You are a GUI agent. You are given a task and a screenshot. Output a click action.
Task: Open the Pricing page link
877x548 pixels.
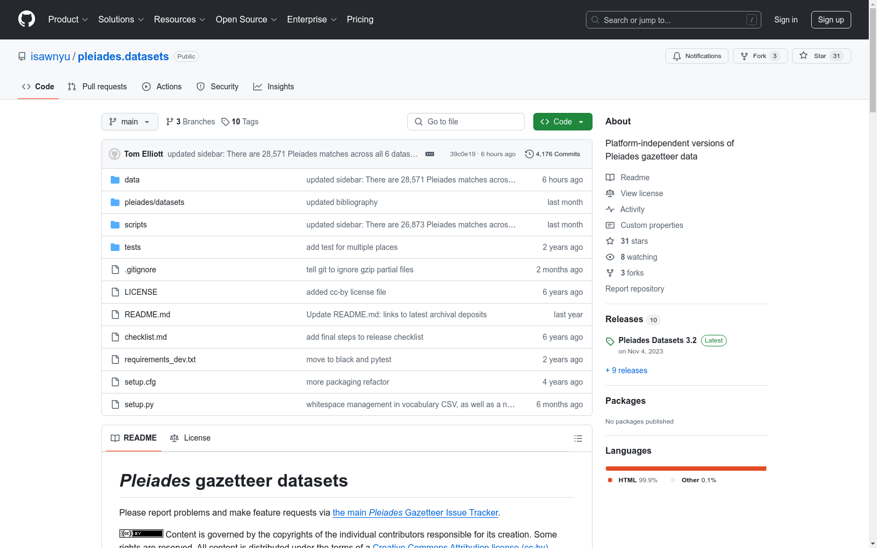[360, 20]
